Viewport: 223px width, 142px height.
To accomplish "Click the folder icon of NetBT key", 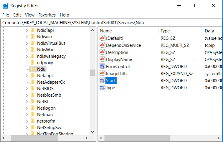I will click(33, 102).
